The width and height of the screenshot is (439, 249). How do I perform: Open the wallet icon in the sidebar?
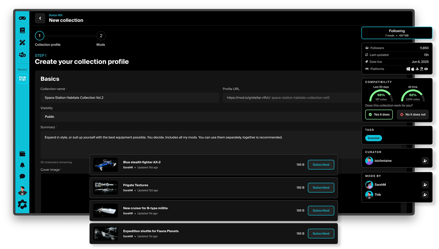(22, 154)
